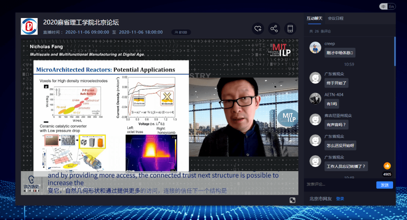Click the 10:59 chat timestamp
Screen dimensions: 407x220
[x=349, y=65]
